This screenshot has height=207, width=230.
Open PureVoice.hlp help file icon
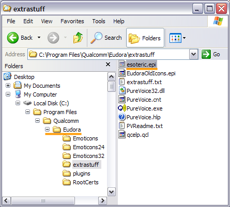122,117
